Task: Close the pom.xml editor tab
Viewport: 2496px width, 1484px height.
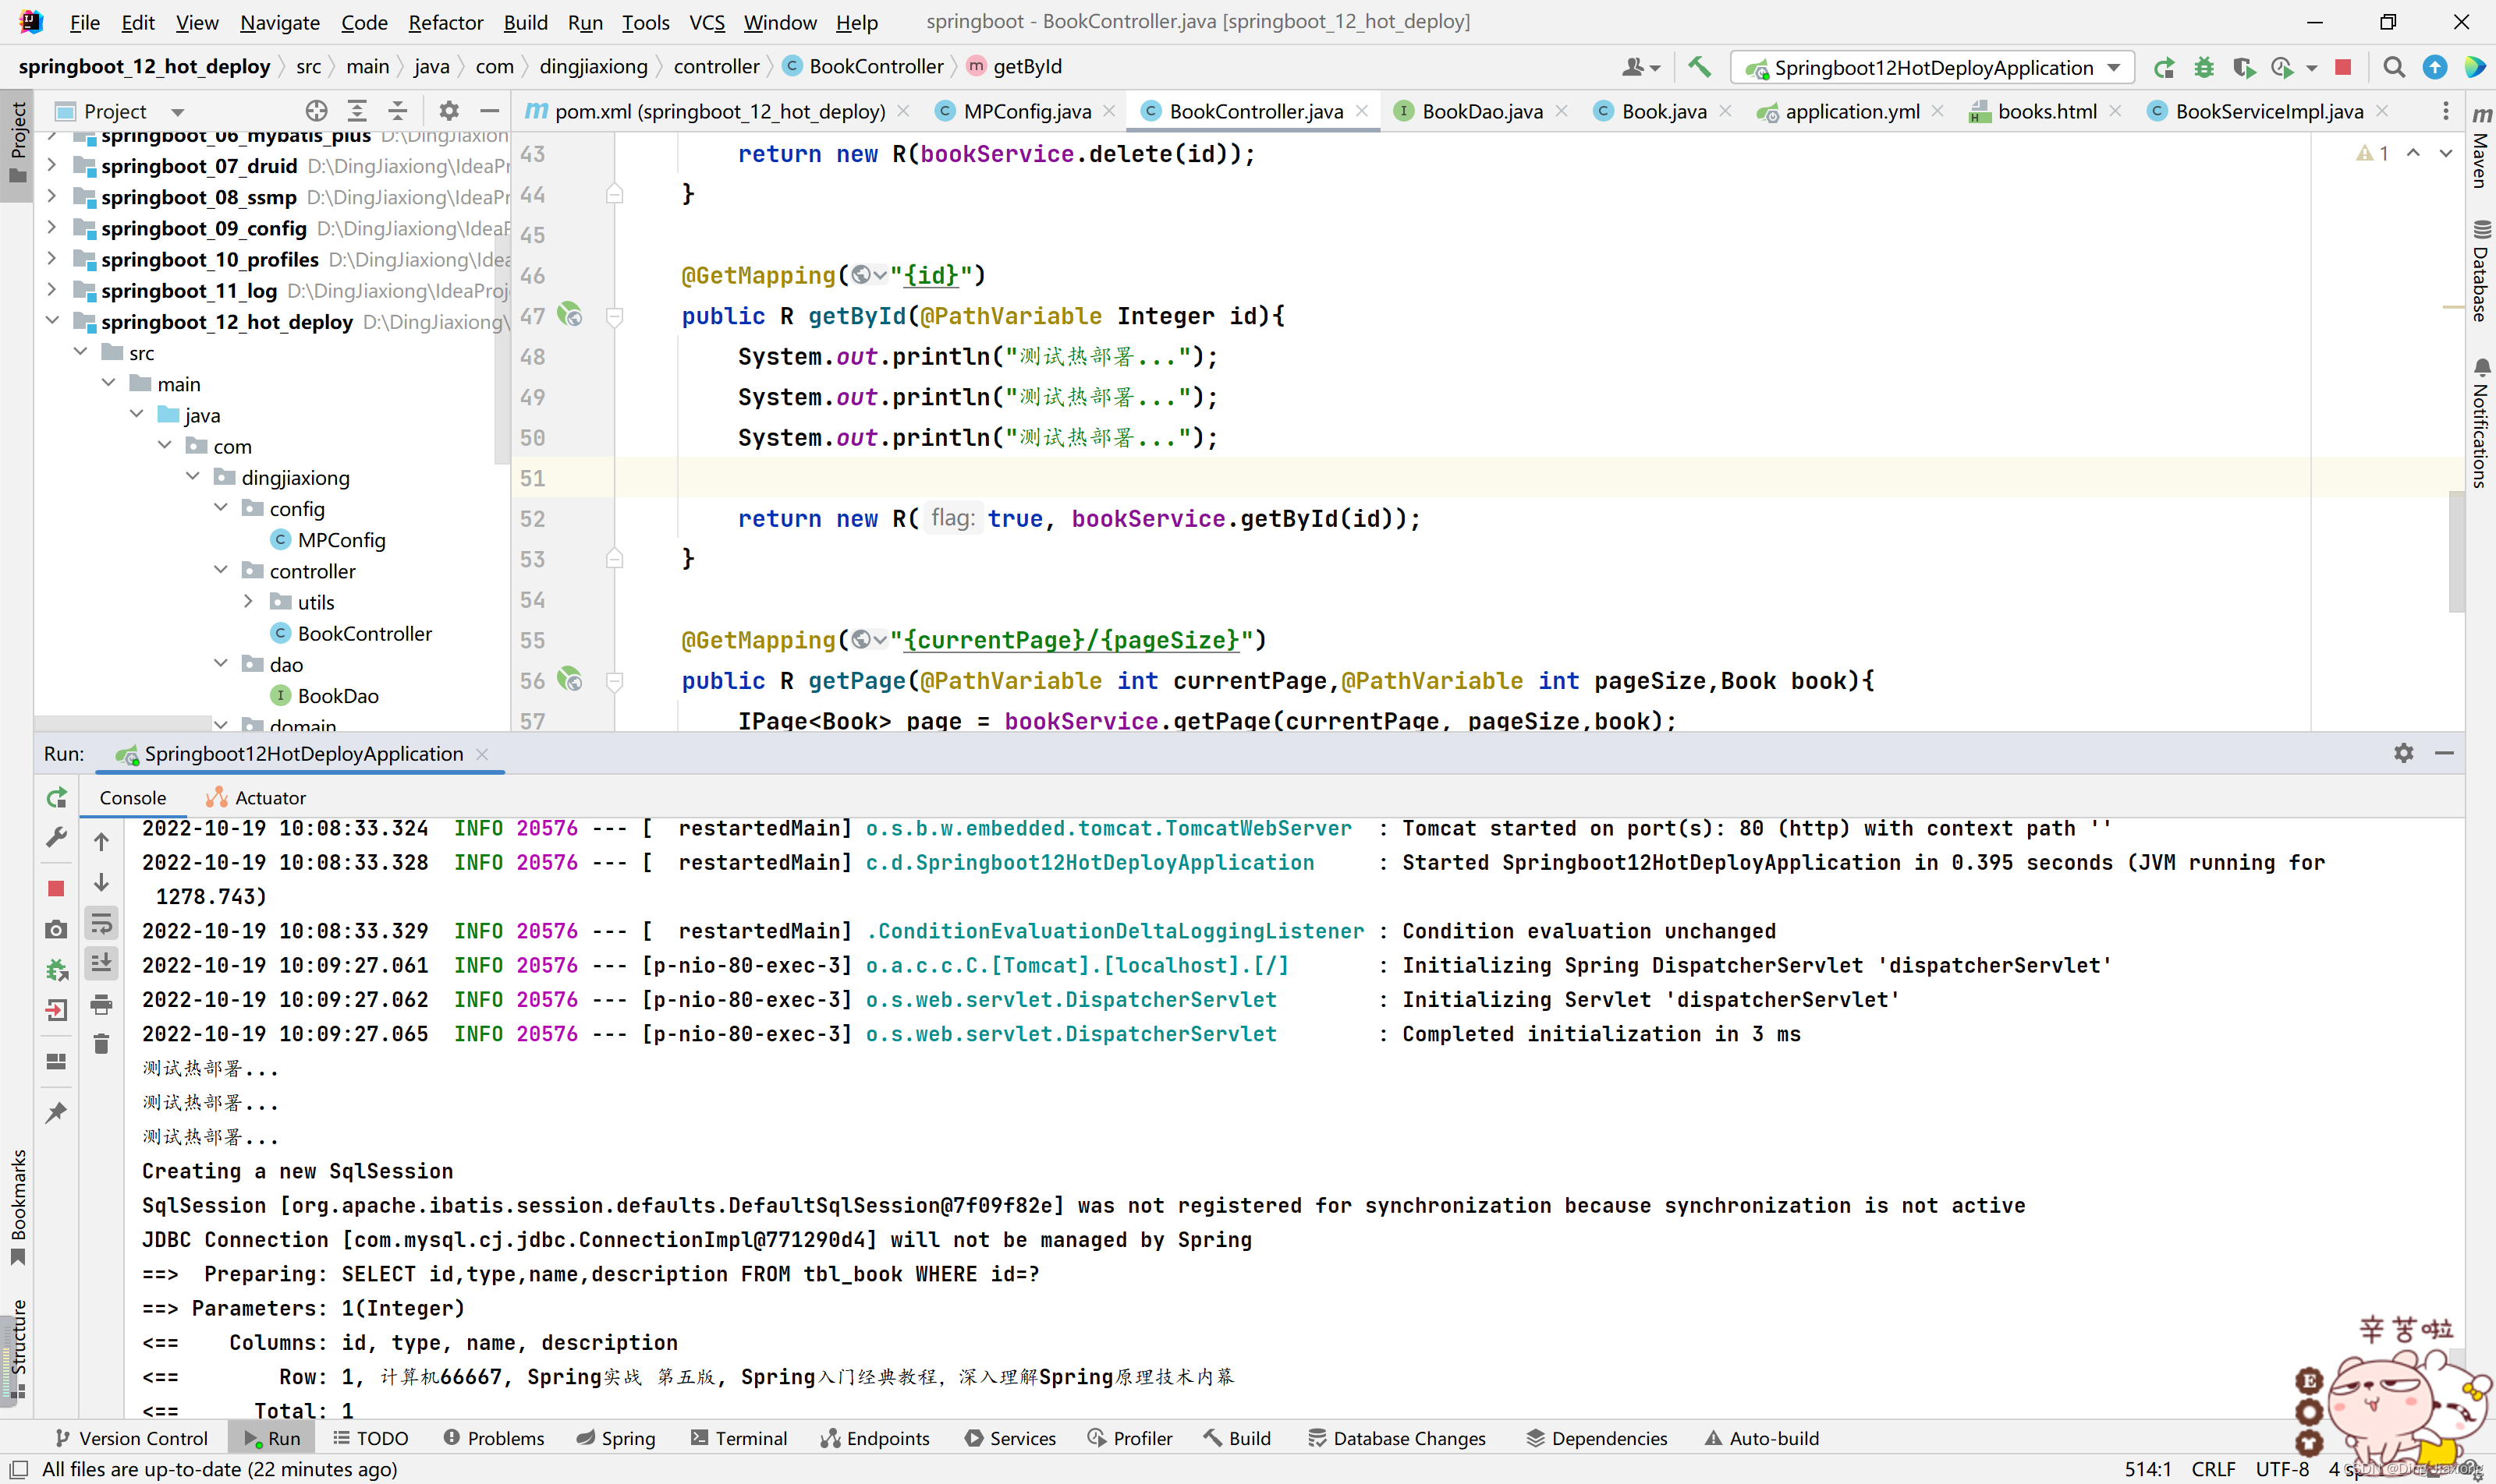Action: point(902,111)
